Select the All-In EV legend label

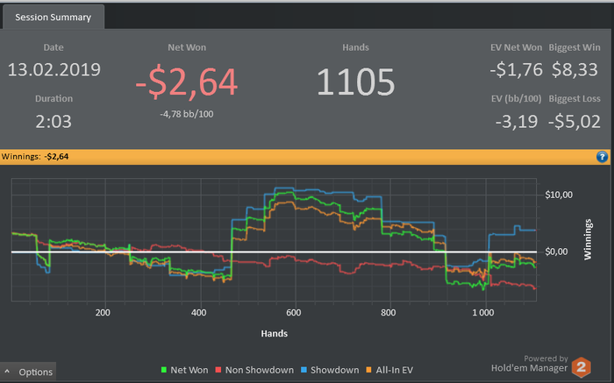pos(395,370)
